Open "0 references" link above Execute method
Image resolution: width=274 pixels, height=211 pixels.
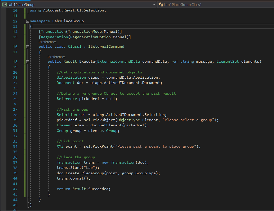56,57
